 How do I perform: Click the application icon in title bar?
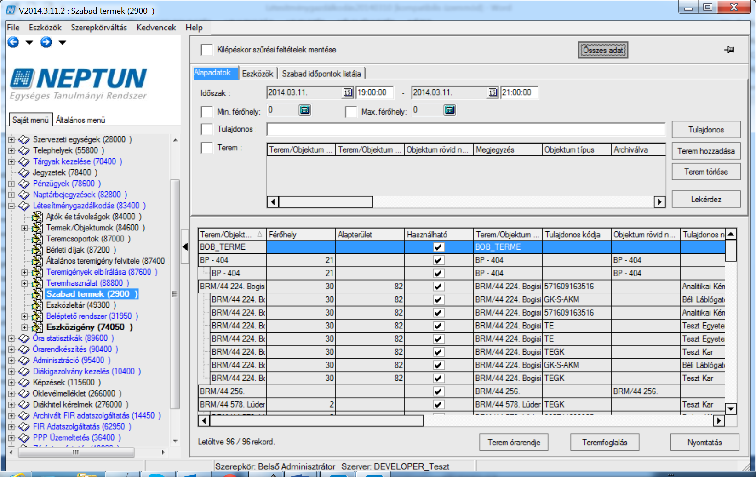10,10
